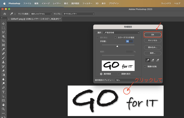The width and height of the screenshot is (184, 118).
Task: Switch to the GOforIT.png document tab
Action: (x=36, y=19)
